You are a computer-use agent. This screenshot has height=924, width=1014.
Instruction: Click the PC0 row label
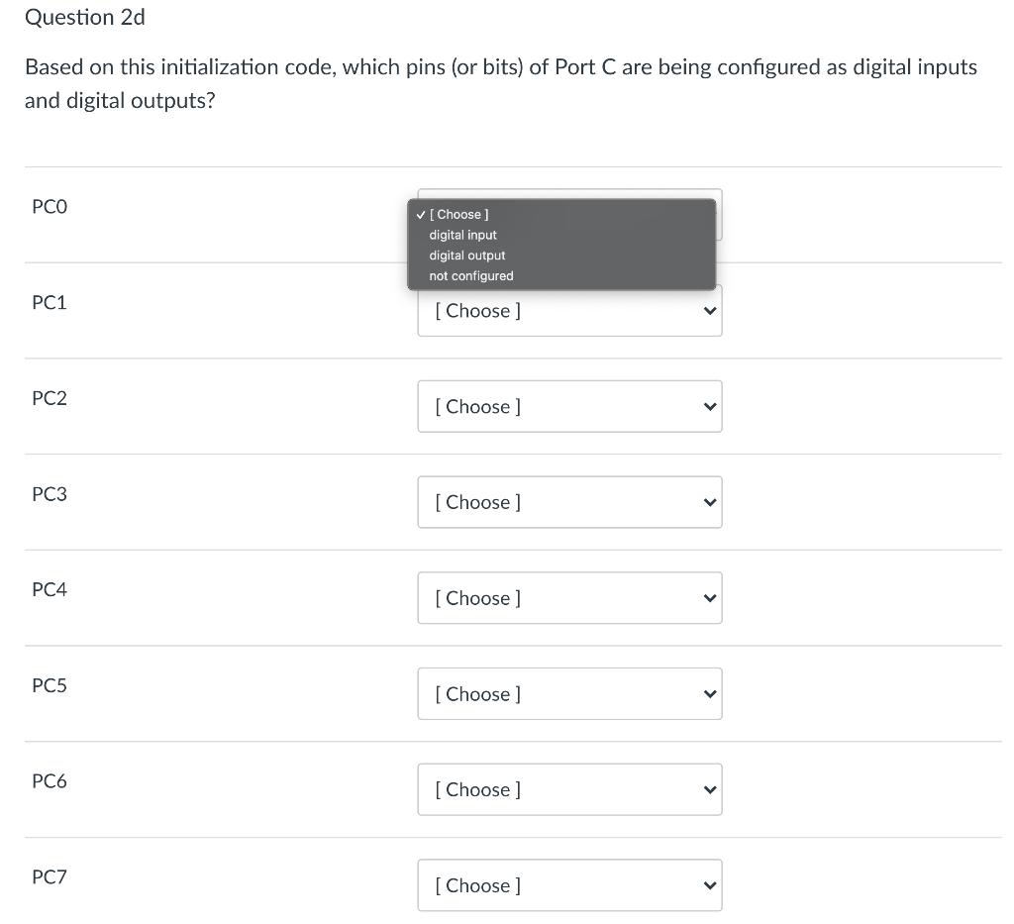pyautogui.click(x=50, y=206)
